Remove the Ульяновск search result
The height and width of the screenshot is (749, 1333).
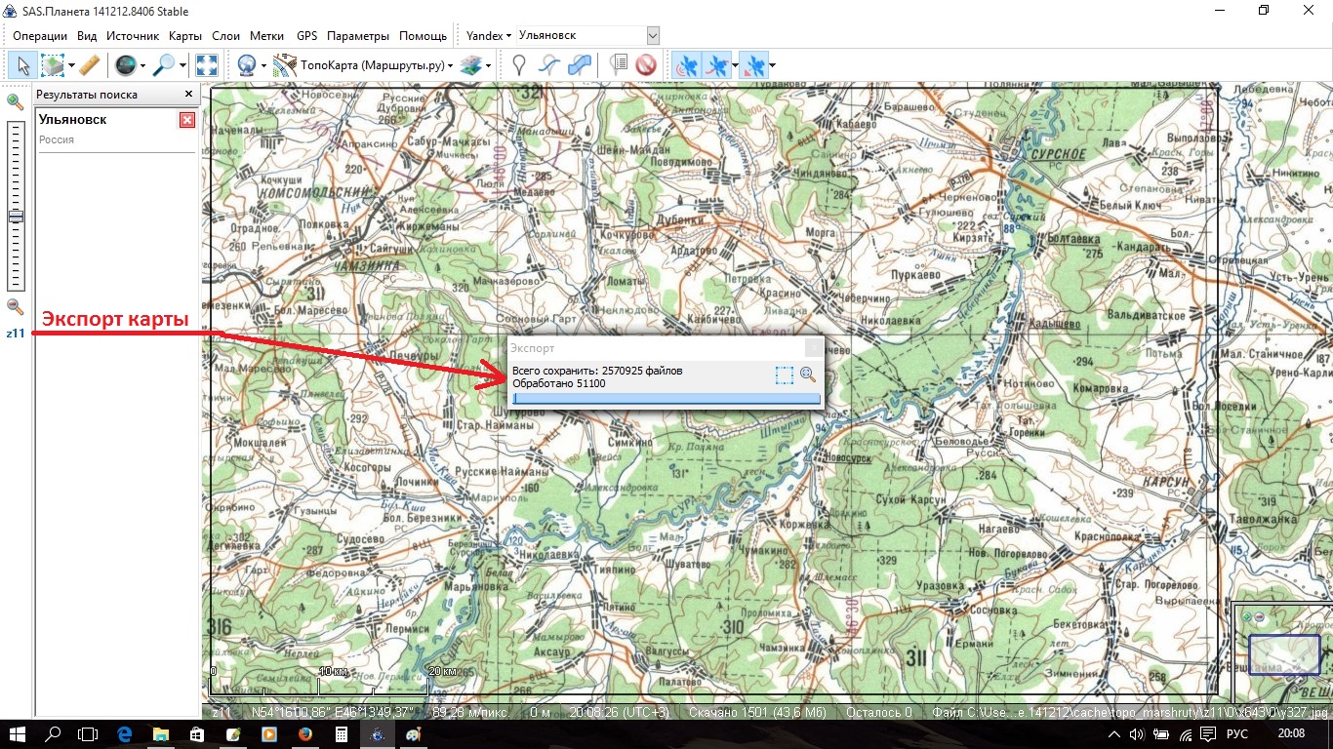point(187,120)
